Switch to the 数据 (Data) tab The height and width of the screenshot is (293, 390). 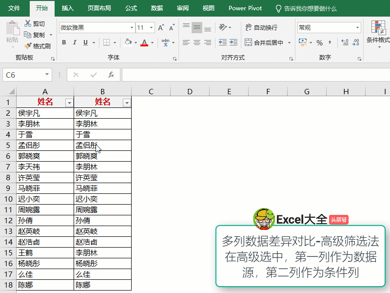click(x=157, y=8)
